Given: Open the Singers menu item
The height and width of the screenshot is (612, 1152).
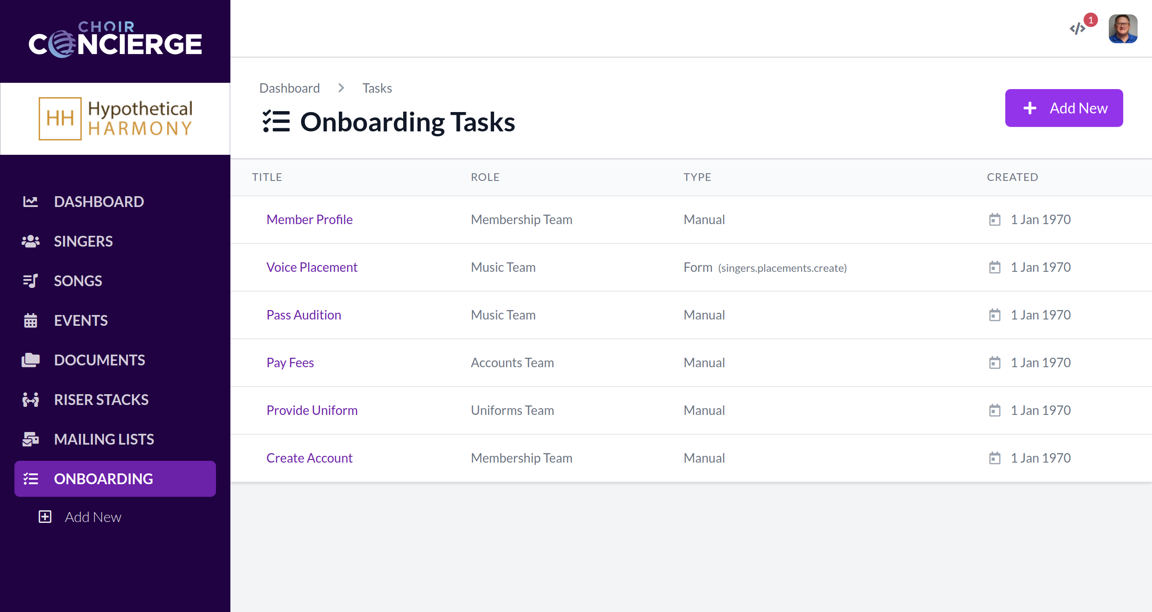Looking at the screenshot, I should 115,241.
